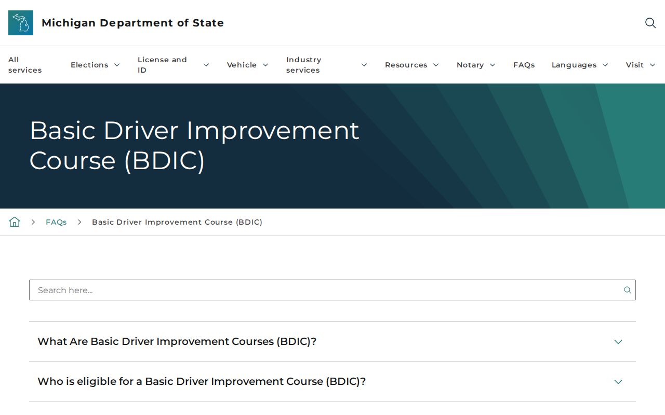
Task: Expand the Resources menu
Action: tap(411, 65)
